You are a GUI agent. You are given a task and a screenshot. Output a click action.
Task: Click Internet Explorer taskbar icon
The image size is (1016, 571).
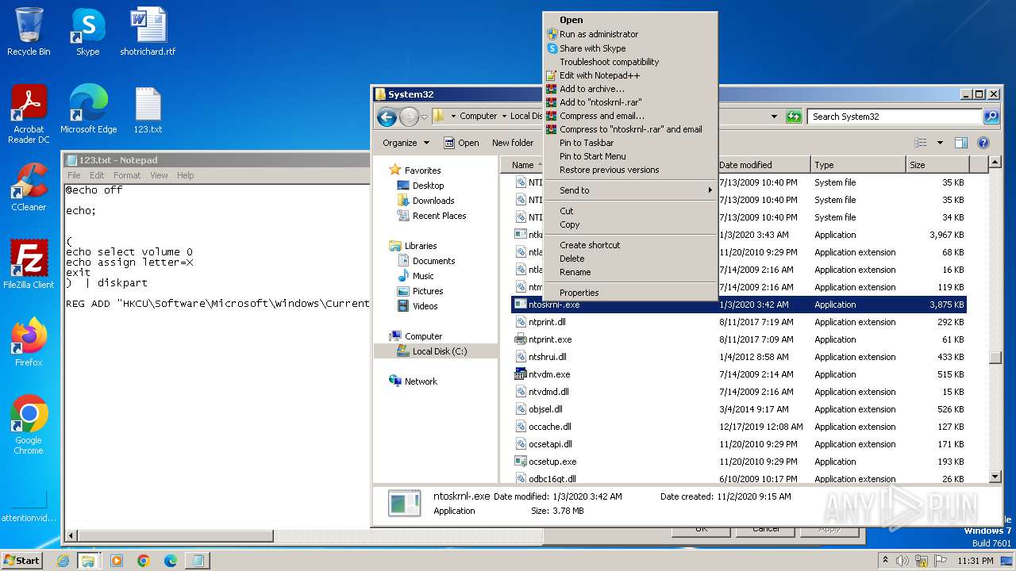click(63, 561)
